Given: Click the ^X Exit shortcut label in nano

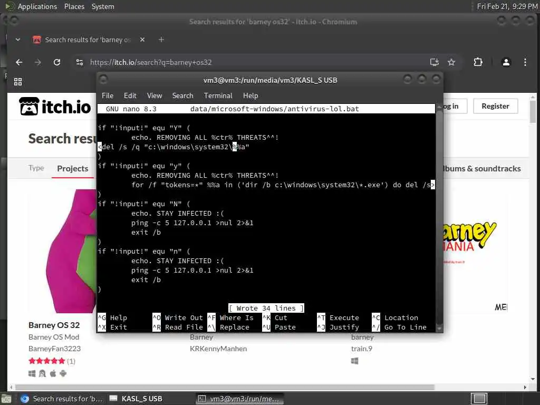Looking at the screenshot, I should [112, 327].
